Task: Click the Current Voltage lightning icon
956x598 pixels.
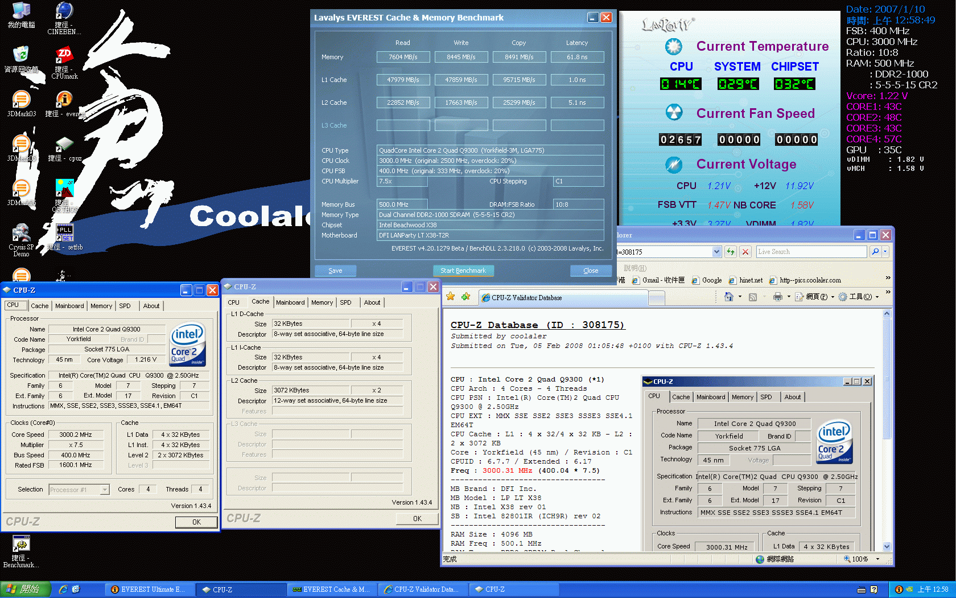Action: [x=674, y=165]
